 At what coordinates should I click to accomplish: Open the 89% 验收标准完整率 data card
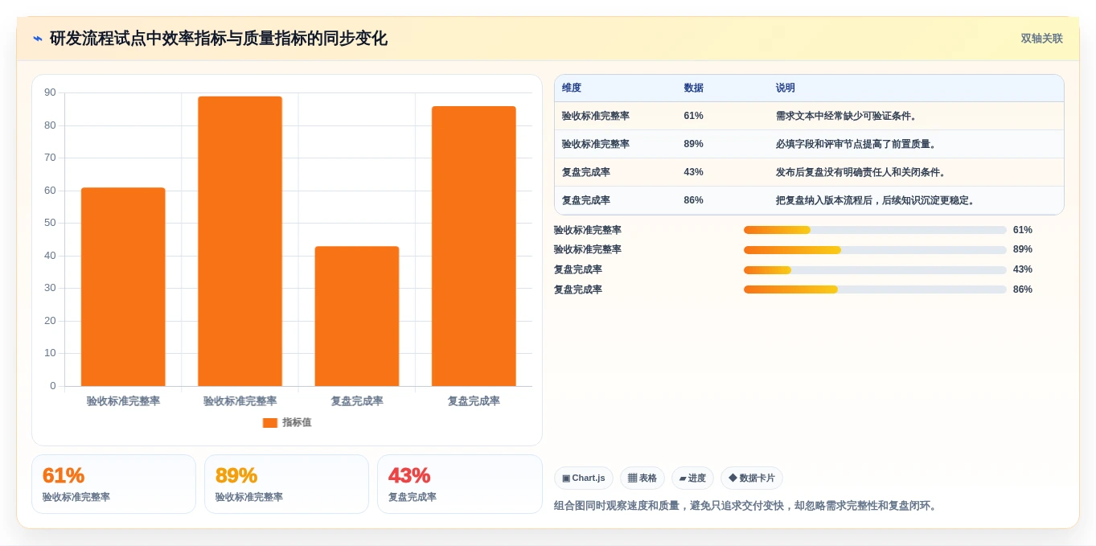(x=286, y=484)
